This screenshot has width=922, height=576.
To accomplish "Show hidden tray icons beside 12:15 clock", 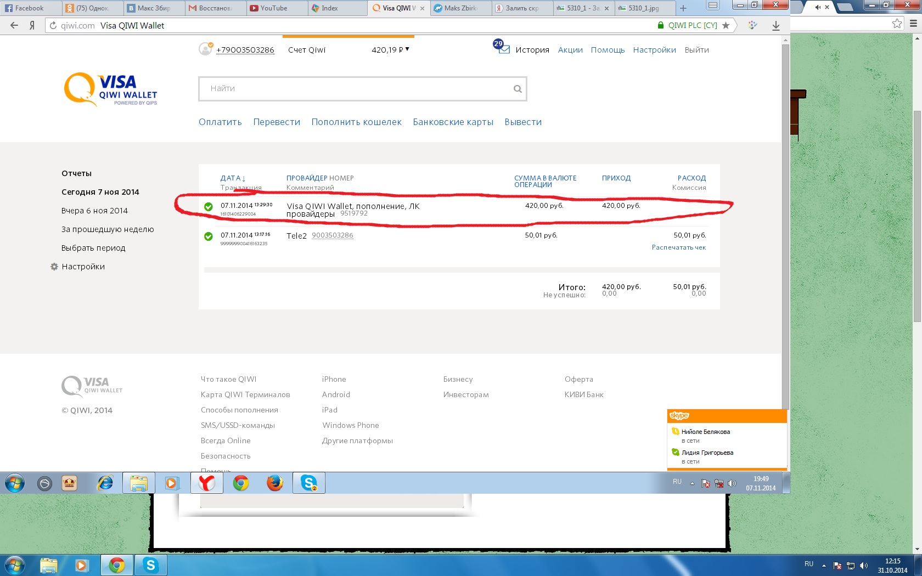I will (824, 565).
